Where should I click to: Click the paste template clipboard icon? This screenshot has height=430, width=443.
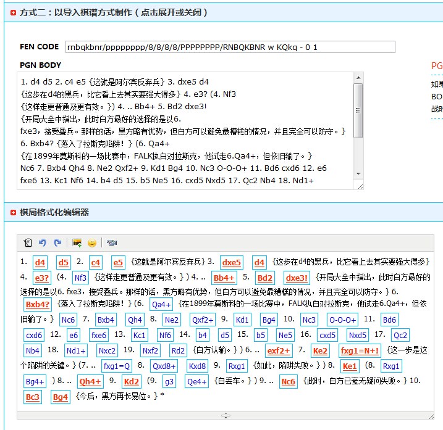click(x=28, y=242)
